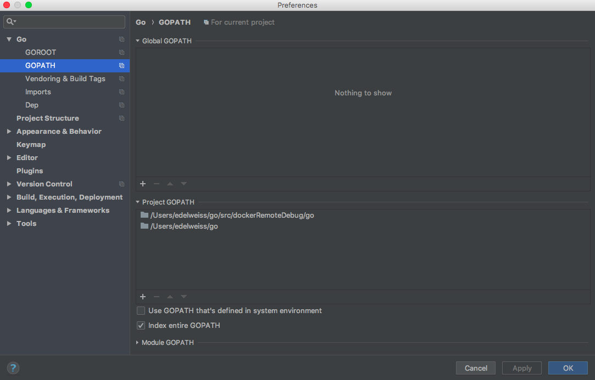Image resolution: width=595 pixels, height=380 pixels.
Task: Click the Cancel button
Action: [476, 368]
